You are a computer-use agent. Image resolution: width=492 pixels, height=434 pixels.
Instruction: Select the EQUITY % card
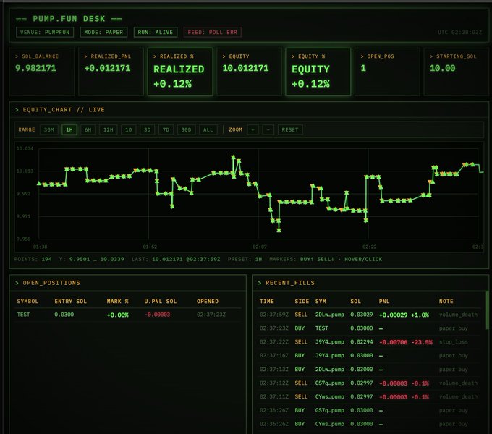[x=318, y=72]
